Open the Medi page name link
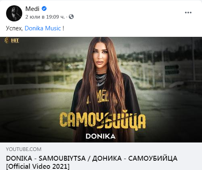The width and height of the screenshot is (202, 170). (32, 9)
